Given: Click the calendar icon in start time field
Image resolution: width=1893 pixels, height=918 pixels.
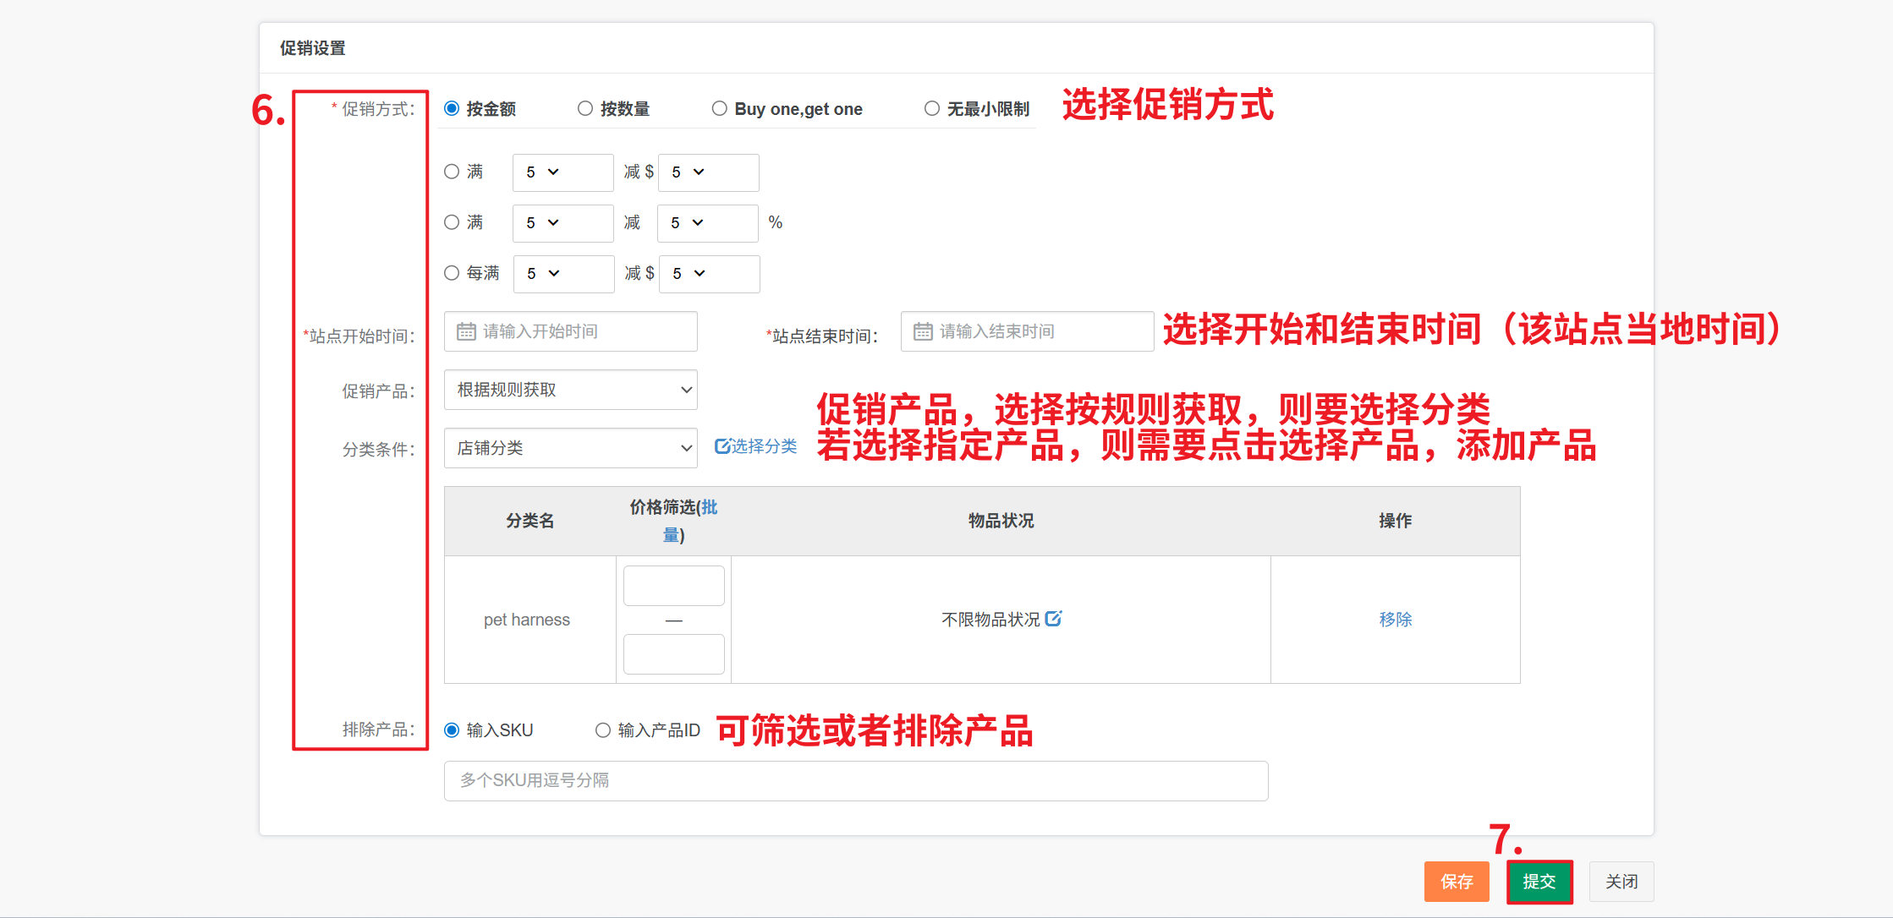Looking at the screenshot, I should click(x=466, y=331).
